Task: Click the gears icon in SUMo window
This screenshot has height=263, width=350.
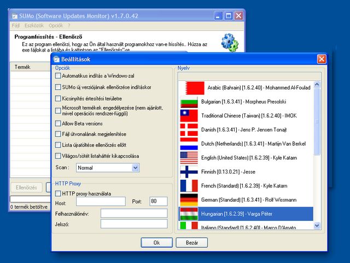Action: click(230, 43)
